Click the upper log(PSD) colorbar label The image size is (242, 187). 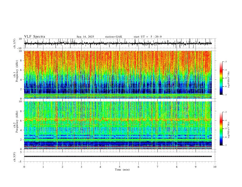click(229, 79)
